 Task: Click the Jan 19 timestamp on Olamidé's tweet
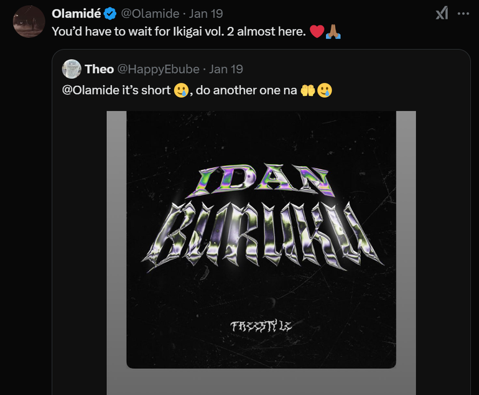[x=207, y=14]
